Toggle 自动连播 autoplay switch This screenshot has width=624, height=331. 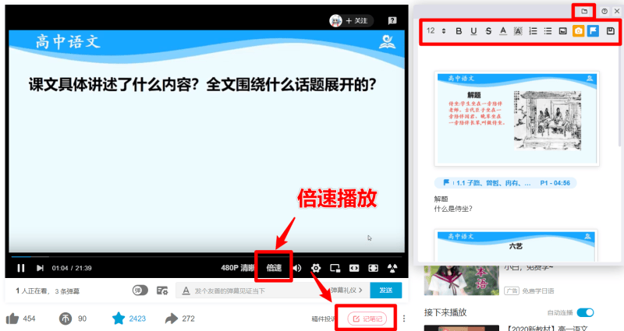point(585,313)
